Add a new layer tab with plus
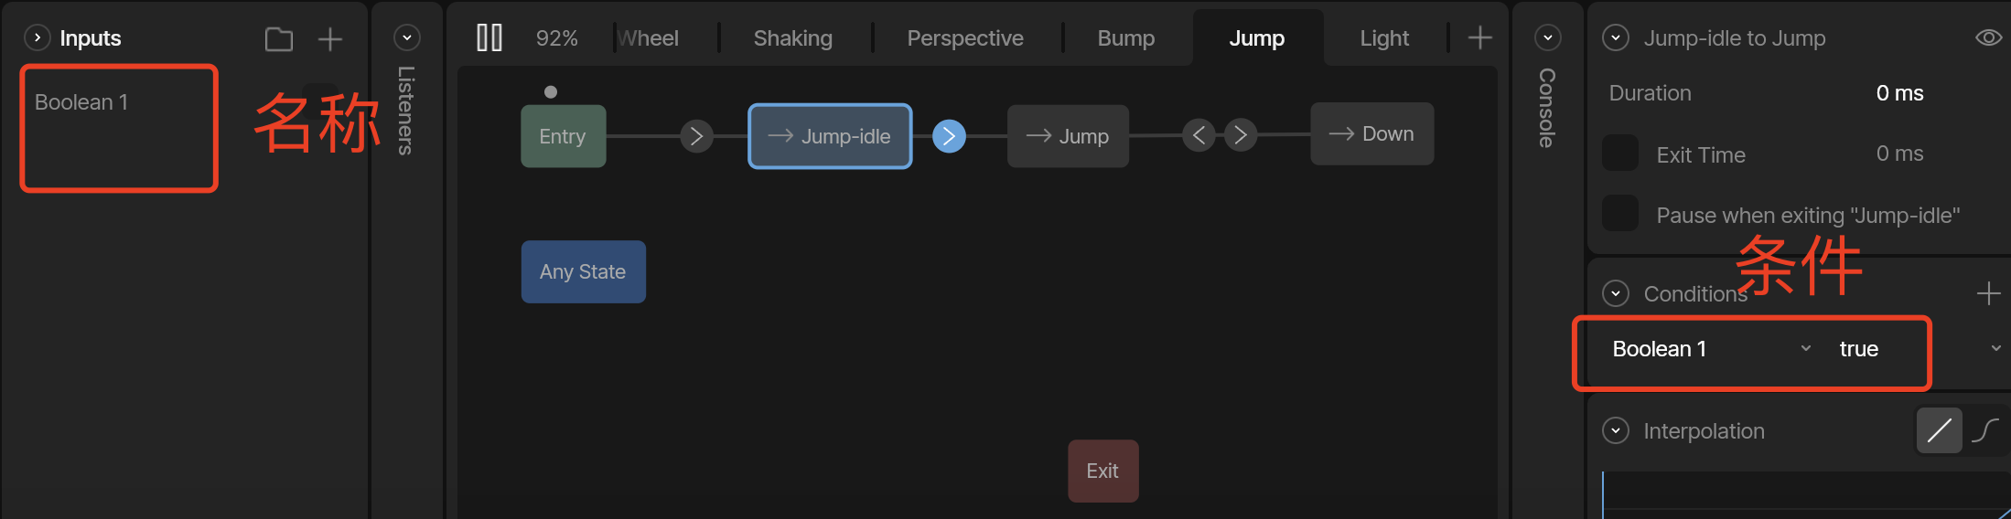 click(x=1479, y=37)
